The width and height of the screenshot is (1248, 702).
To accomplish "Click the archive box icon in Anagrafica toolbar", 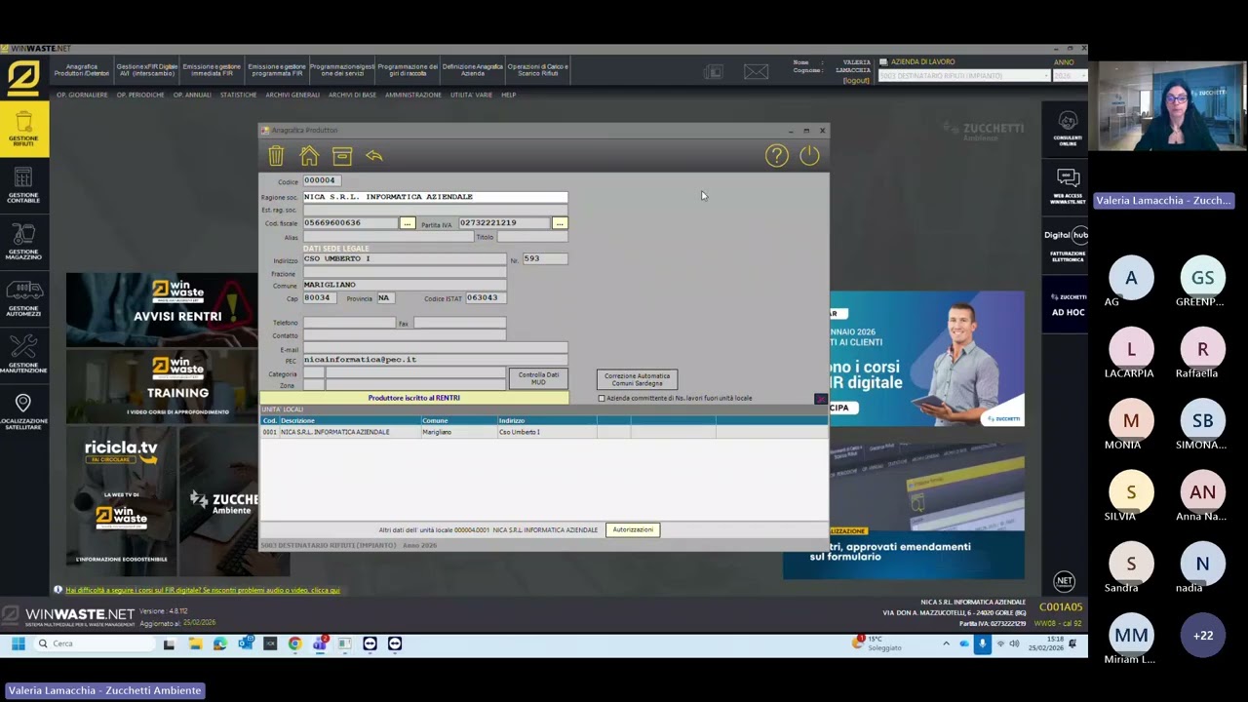I will [341, 156].
